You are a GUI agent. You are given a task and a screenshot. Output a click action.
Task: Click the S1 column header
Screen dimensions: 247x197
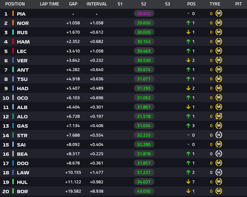click(x=120, y=4)
